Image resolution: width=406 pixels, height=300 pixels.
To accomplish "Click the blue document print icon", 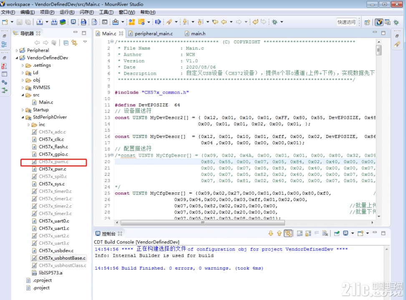I will 83,22.
